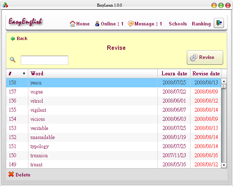
Task: Sort by the Word column header
Action: point(93,74)
